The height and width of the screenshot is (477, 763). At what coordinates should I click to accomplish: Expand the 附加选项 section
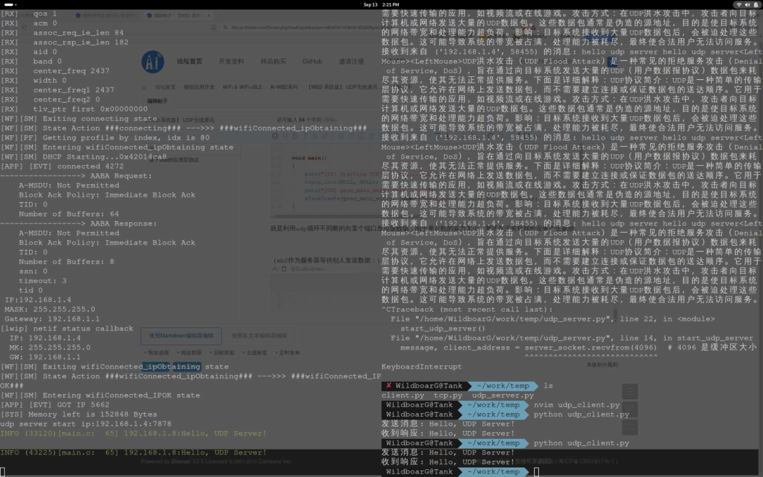(156, 353)
